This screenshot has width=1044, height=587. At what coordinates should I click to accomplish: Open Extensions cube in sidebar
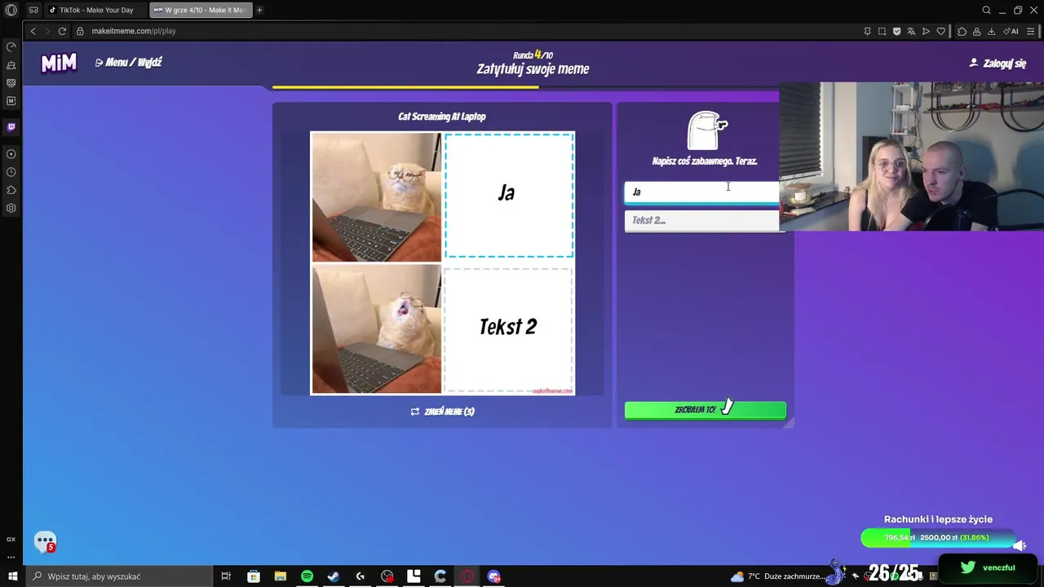[11, 190]
